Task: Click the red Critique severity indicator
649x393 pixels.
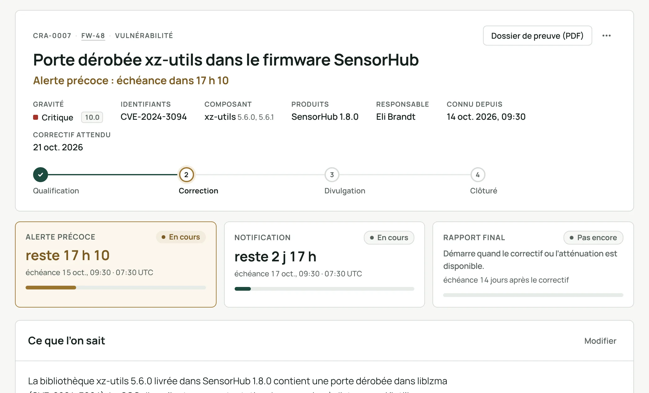Action: [x=36, y=117]
